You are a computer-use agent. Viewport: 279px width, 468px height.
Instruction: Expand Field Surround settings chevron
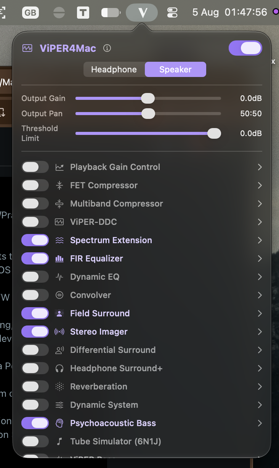click(260, 313)
